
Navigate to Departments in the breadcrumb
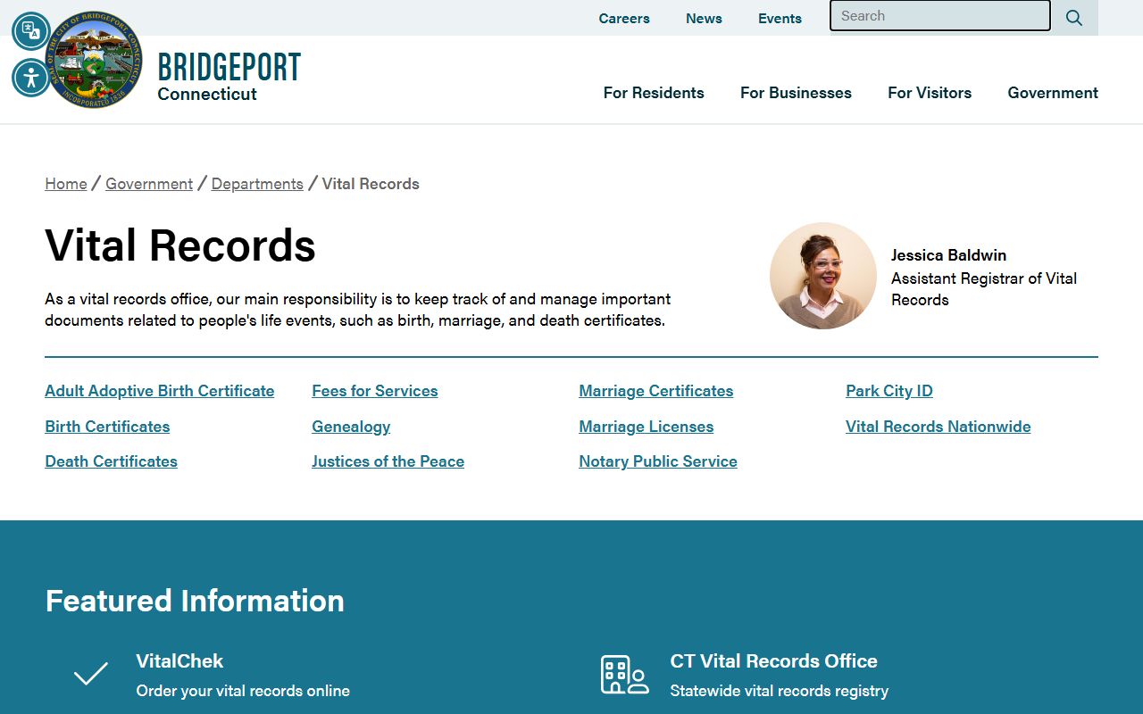tap(257, 184)
